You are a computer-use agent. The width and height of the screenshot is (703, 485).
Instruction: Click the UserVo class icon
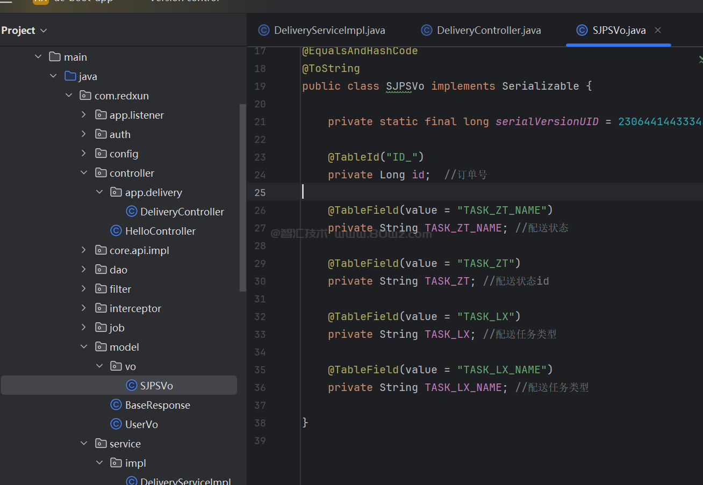(x=116, y=424)
